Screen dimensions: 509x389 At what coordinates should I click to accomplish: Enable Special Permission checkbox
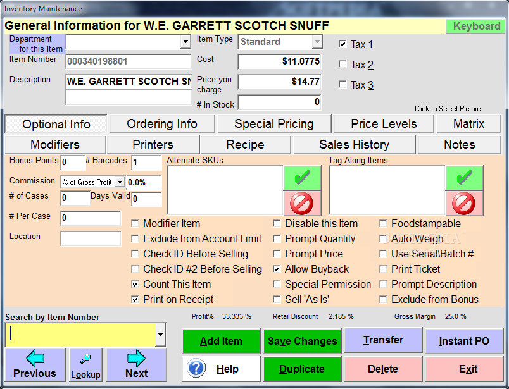(277, 284)
